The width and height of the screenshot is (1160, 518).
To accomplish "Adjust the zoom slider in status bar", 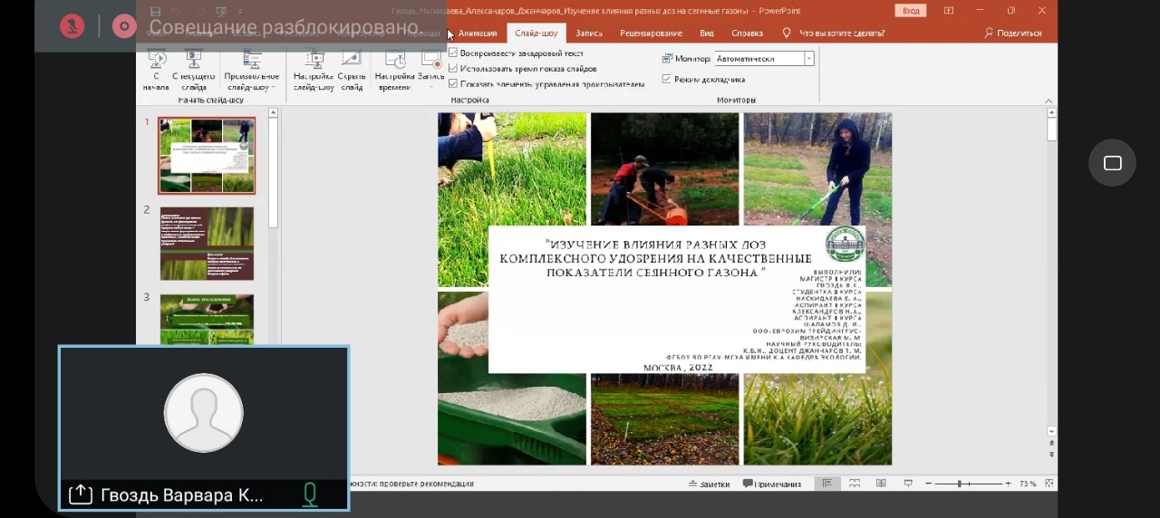I will pyautogui.click(x=960, y=484).
